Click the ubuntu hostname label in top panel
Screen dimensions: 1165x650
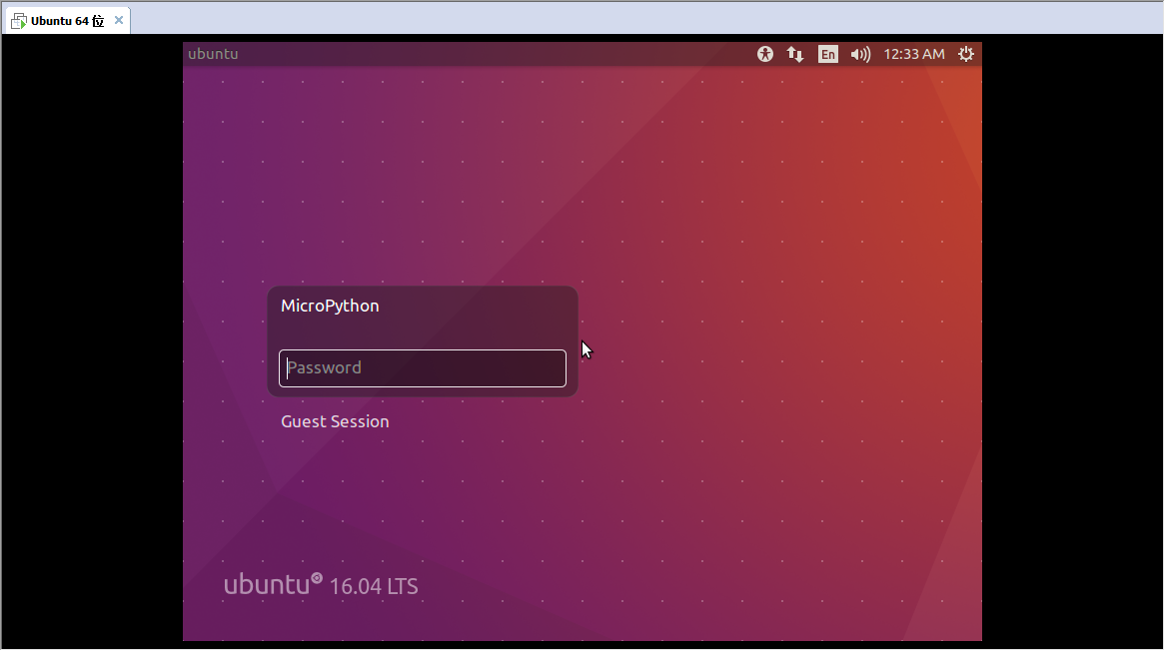coord(213,54)
